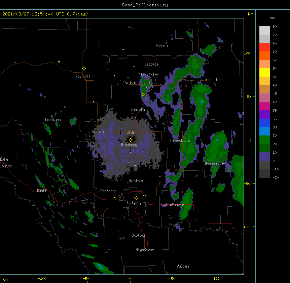Screen dimensions: 290x283
Task: Click the Strathmore label
Action: point(174,204)
